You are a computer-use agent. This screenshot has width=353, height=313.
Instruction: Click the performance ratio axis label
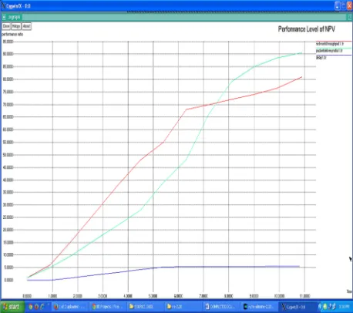pos(12,34)
